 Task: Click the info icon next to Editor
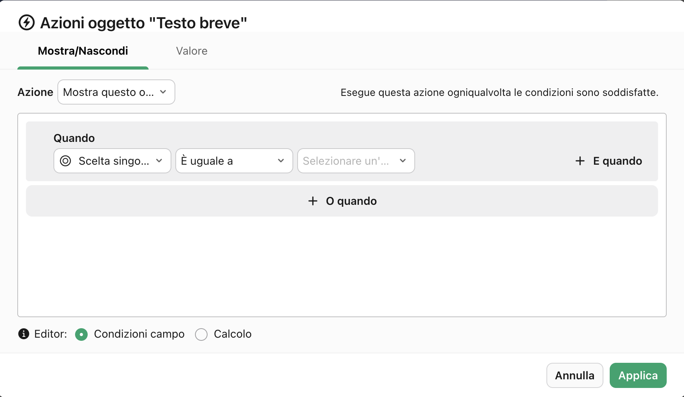point(24,334)
